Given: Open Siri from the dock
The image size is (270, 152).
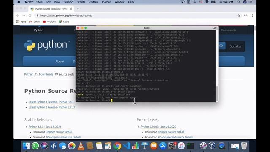Looking at the screenshot, I should (x=44, y=146).
